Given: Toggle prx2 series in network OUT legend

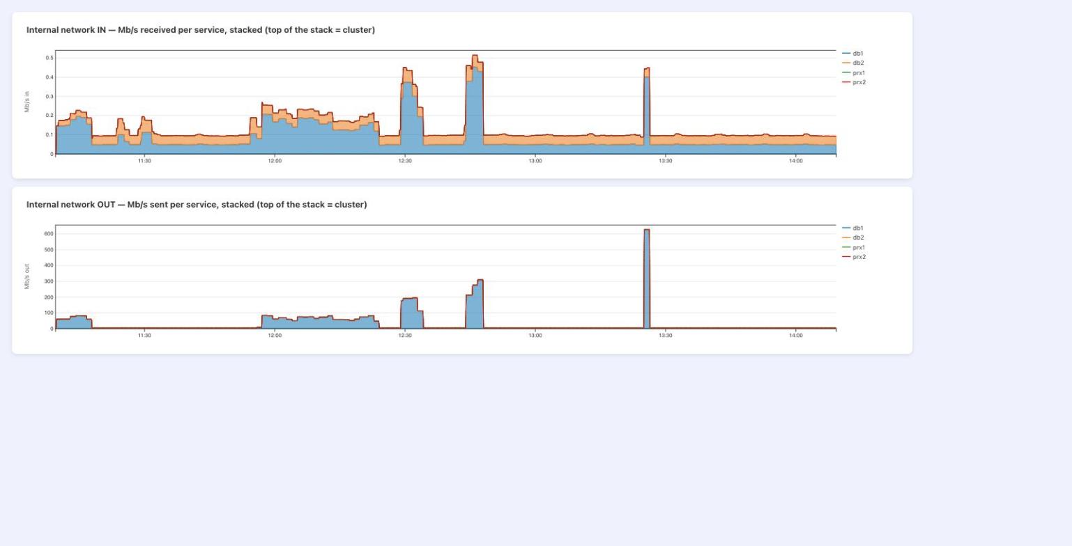Looking at the screenshot, I should 854,257.
